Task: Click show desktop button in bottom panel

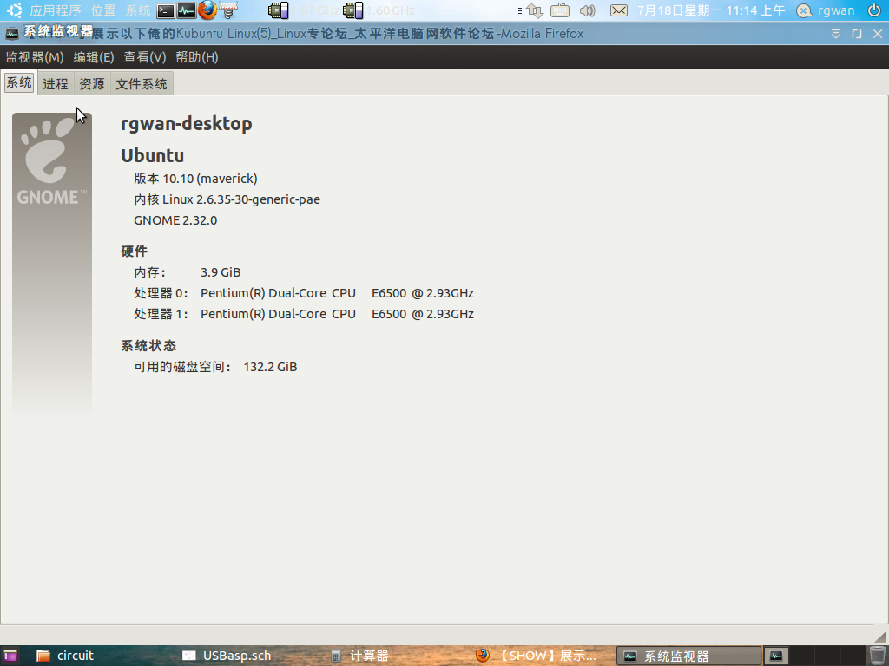Action: tap(10, 656)
